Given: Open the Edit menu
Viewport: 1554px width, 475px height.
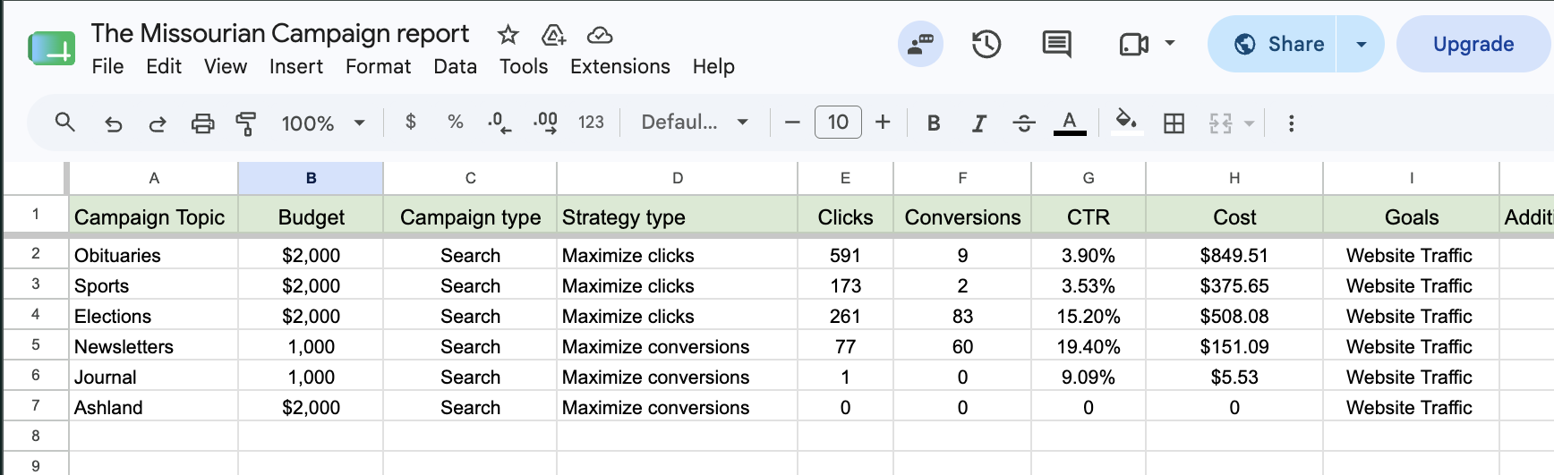Looking at the screenshot, I should point(164,66).
